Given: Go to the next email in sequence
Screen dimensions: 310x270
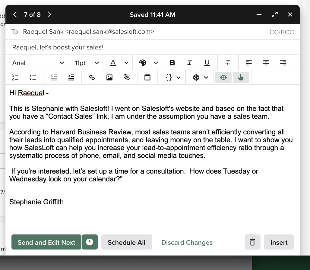Looking at the screenshot, I should (50, 14).
